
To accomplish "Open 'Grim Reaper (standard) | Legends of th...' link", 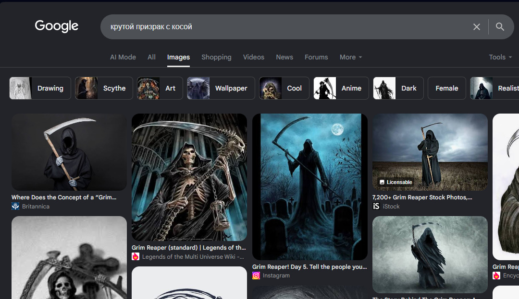I will pos(189,248).
